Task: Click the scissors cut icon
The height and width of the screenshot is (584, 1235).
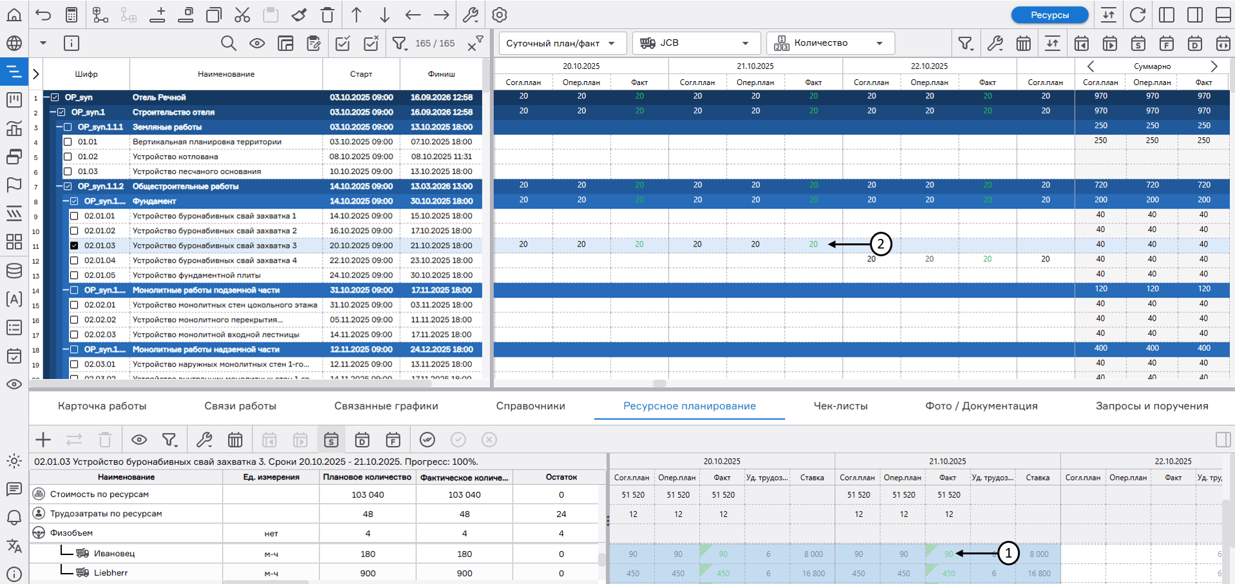Action: pyautogui.click(x=242, y=15)
